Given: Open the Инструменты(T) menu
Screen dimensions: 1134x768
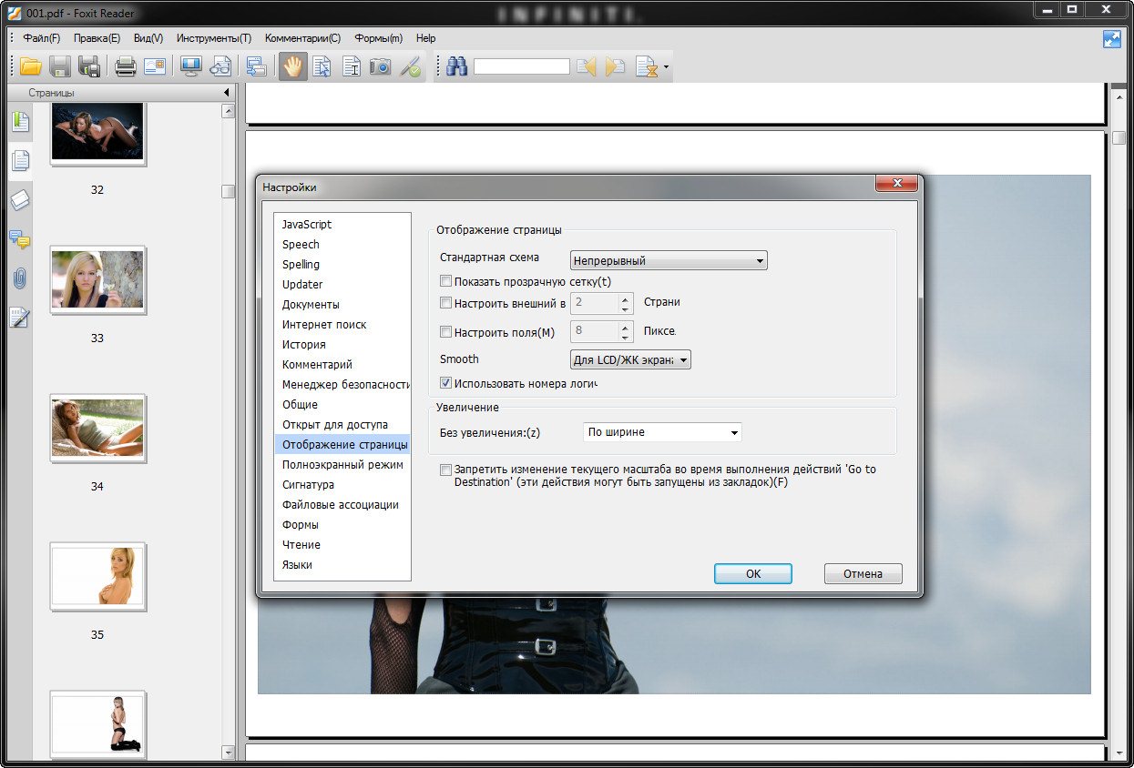Looking at the screenshot, I should click(x=214, y=38).
